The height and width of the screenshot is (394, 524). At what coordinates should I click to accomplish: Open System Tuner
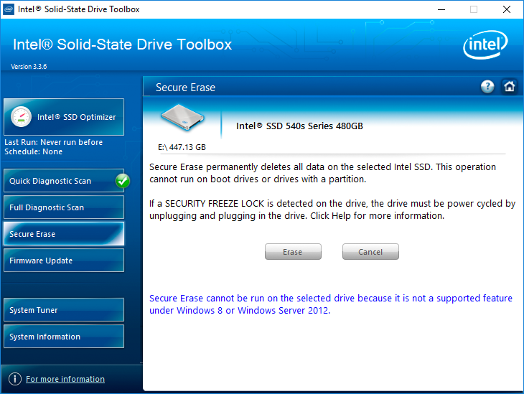point(64,310)
